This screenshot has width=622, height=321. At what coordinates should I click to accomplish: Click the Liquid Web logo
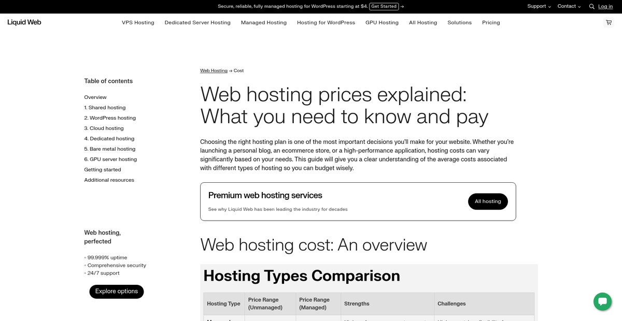click(24, 22)
